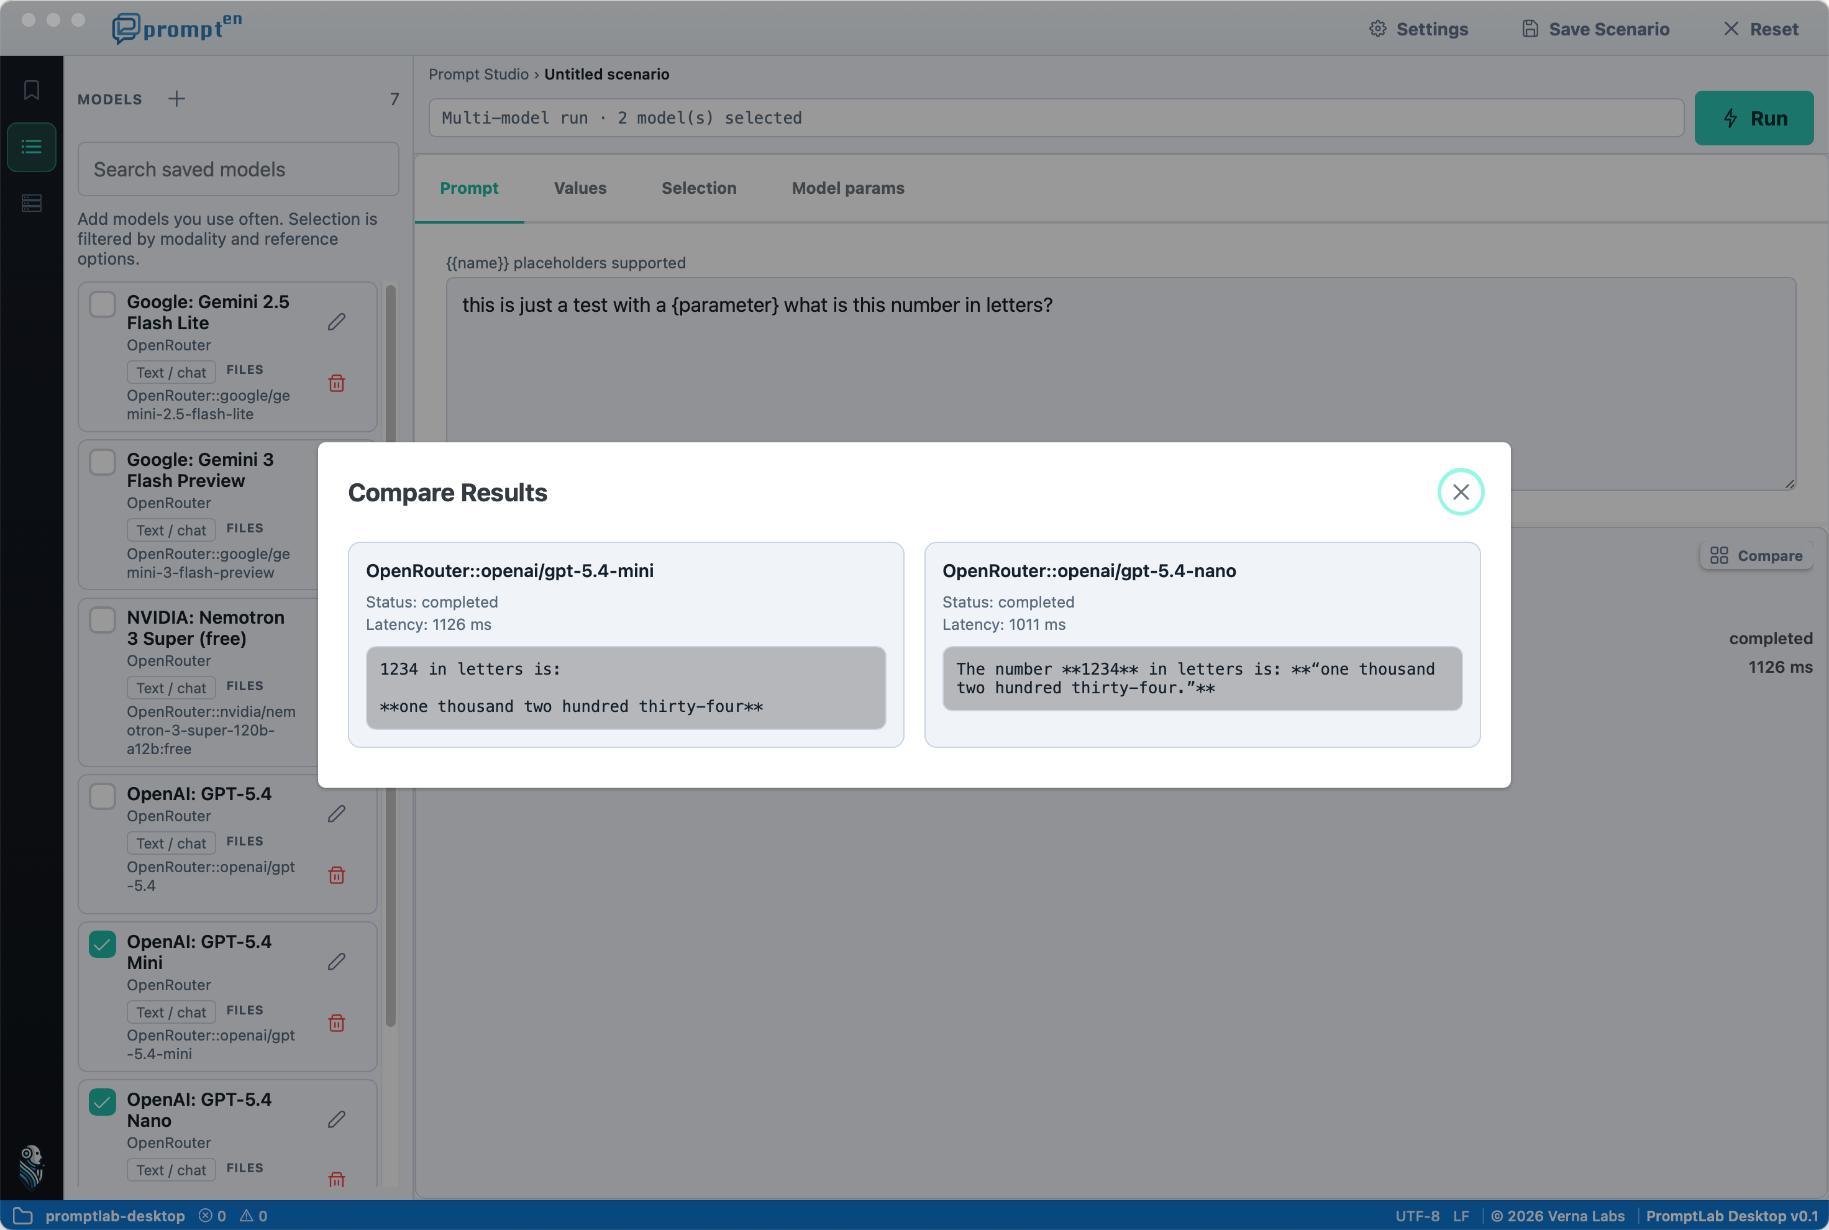The height and width of the screenshot is (1230, 1829).
Task: Uncheck the GPT-5.4 Nano model
Action: [x=102, y=1102]
